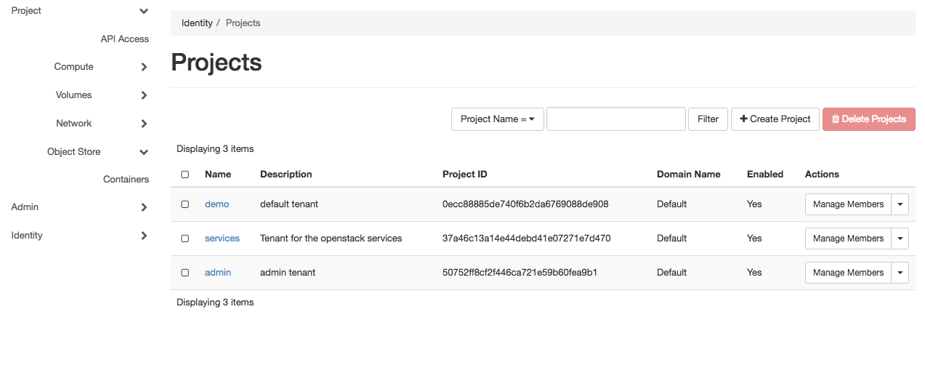Screen dimensions: 925x384
Task: Expand the Network menu chevron
Action: click(144, 124)
